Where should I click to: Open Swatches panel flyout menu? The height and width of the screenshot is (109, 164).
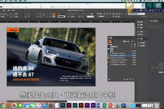135,38
